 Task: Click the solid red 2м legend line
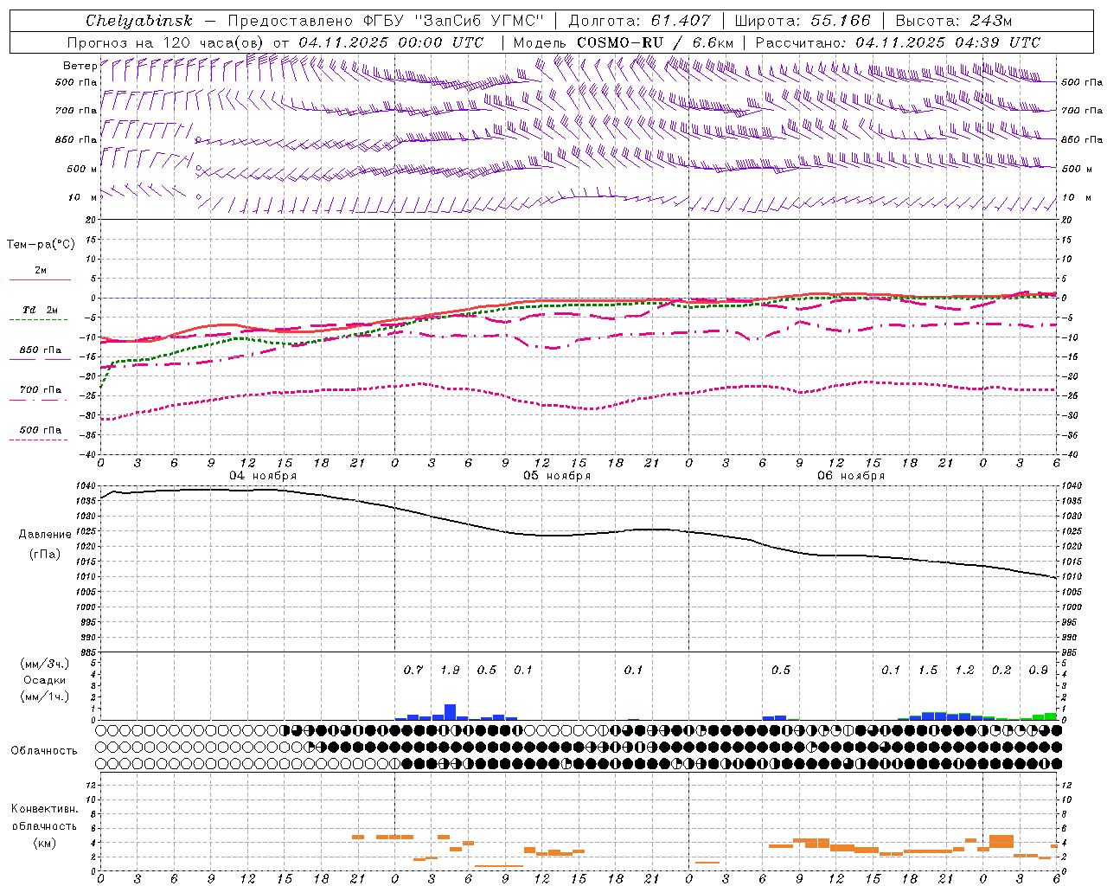(x=40, y=280)
